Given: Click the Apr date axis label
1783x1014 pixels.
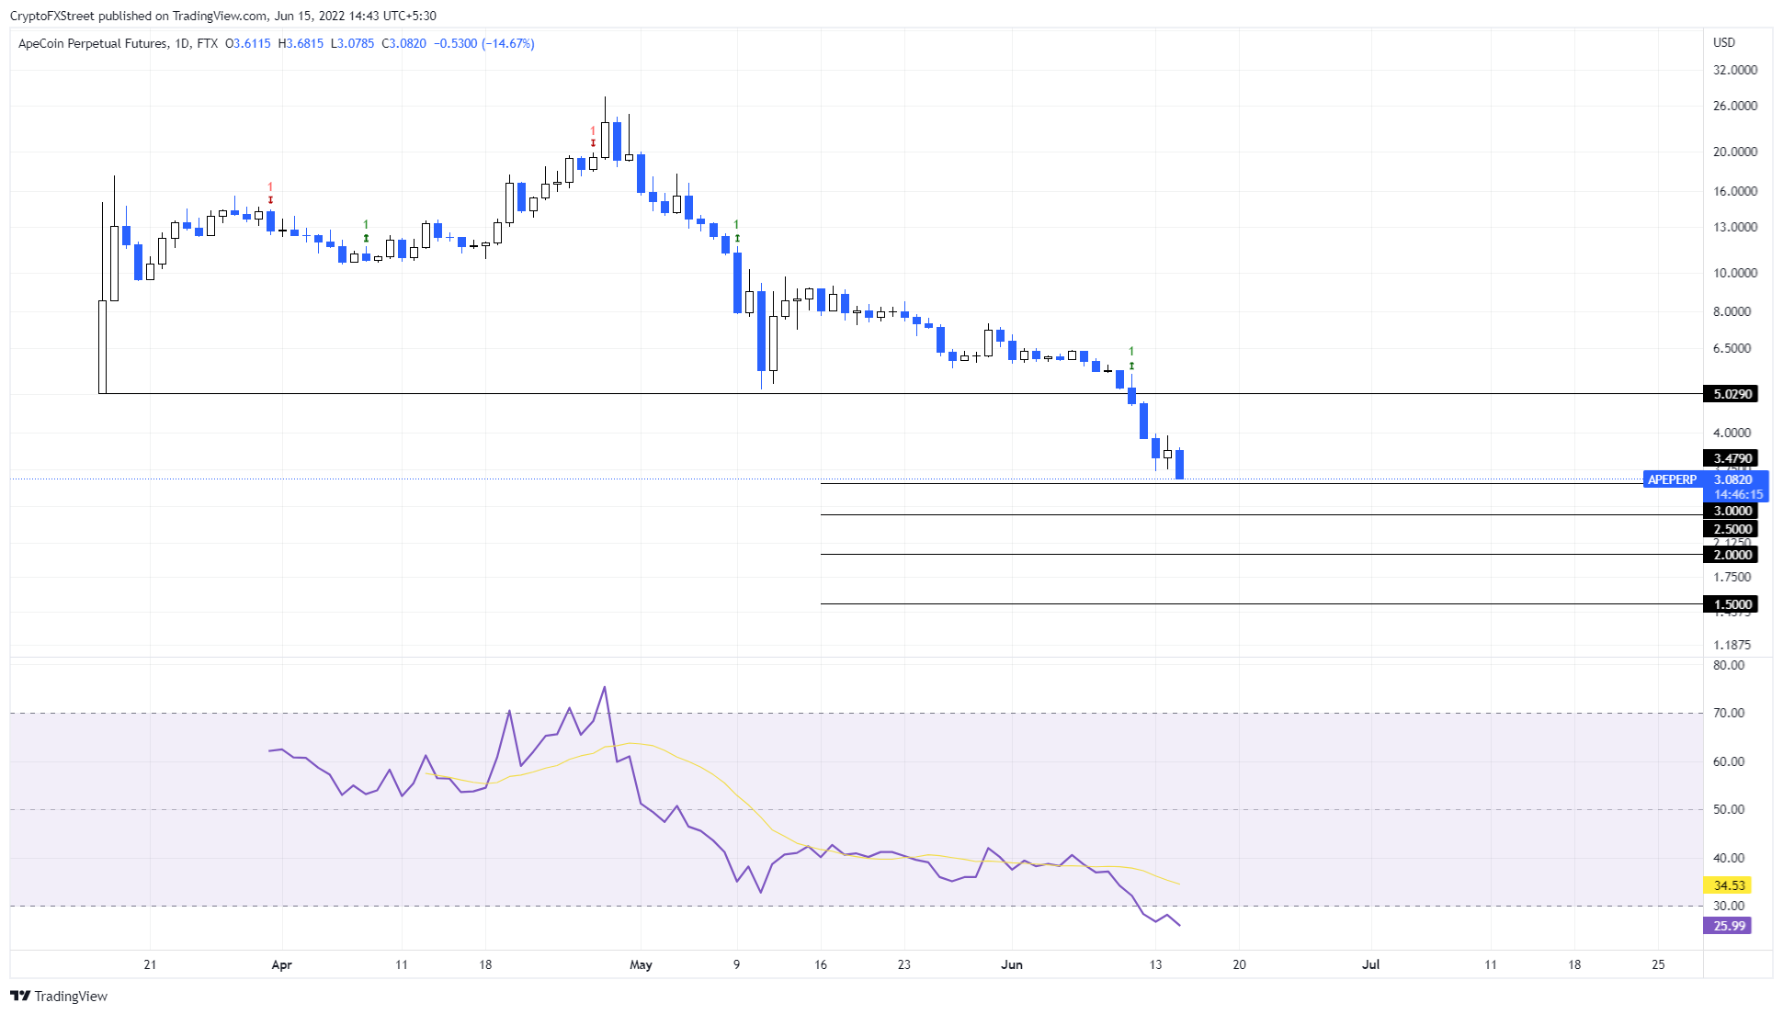Looking at the screenshot, I should [282, 964].
